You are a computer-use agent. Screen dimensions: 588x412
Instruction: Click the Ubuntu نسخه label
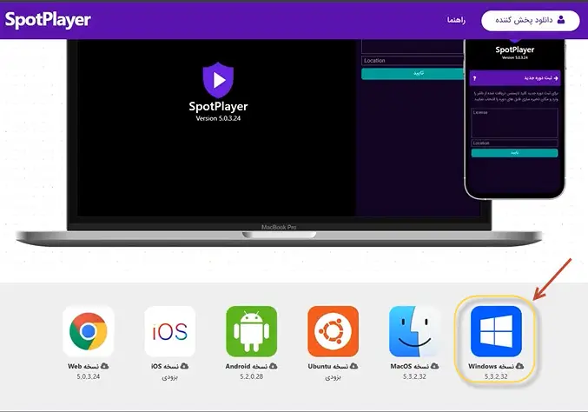327,366
